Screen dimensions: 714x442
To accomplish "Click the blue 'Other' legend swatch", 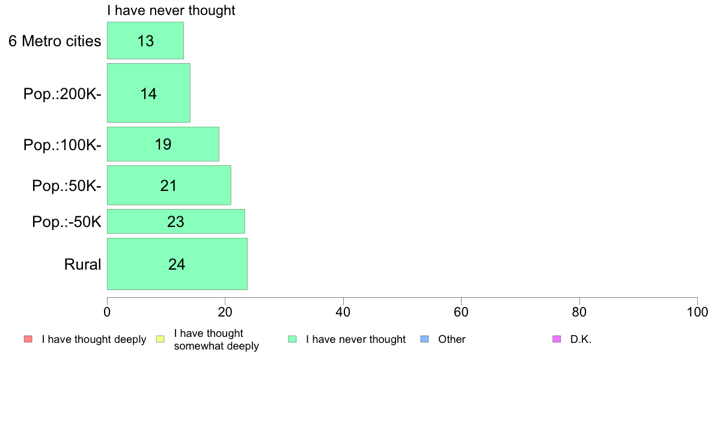I will pos(424,339).
